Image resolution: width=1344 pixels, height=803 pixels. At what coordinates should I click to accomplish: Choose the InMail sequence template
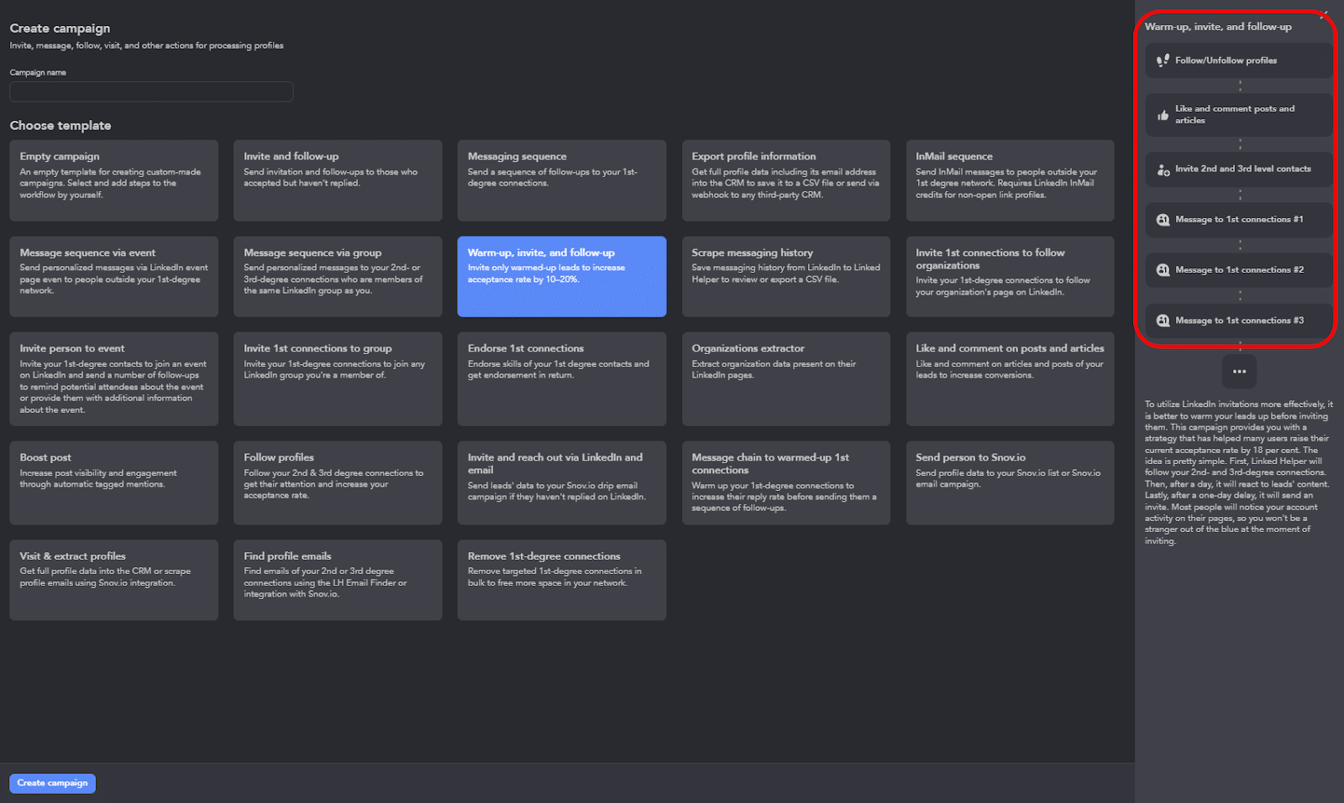tap(1009, 180)
